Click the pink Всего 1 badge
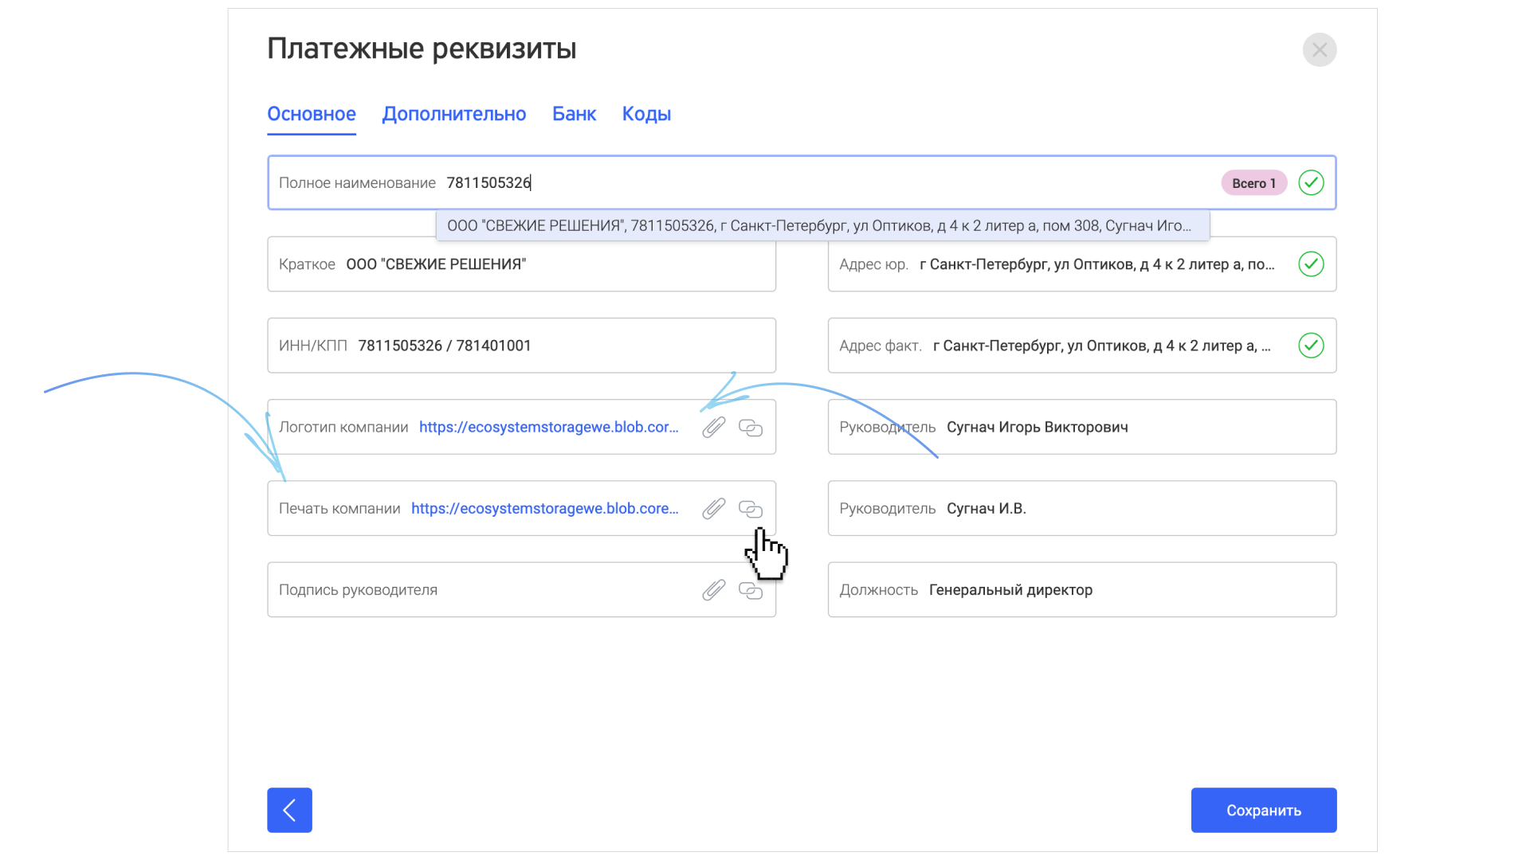 tap(1253, 183)
